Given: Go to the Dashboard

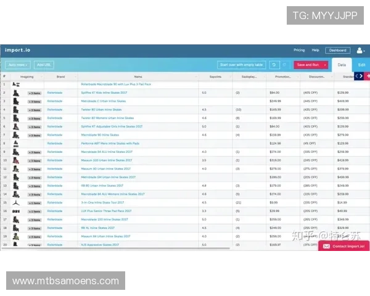Looking at the screenshot, I should [x=338, y=51].
